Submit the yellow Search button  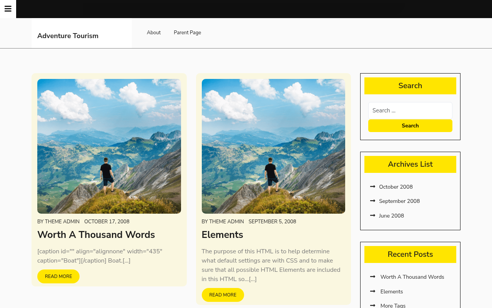(x=410, y=126)
